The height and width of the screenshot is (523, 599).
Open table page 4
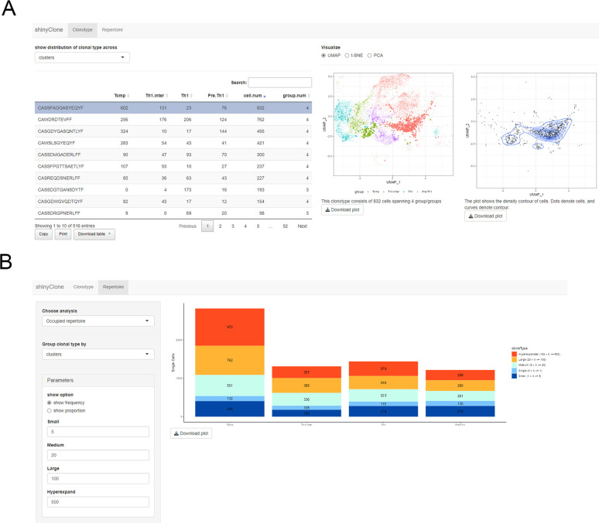click(x=245, y=226)
